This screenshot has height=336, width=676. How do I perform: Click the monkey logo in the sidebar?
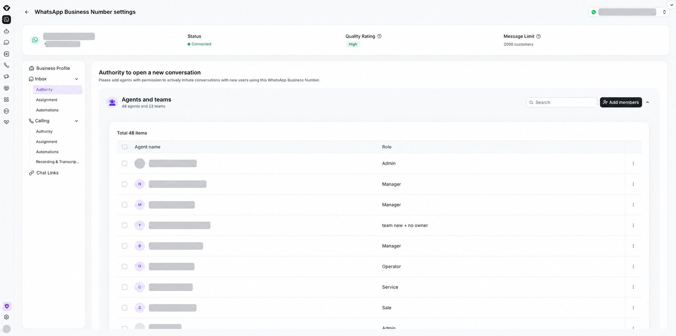click(6, 8)
